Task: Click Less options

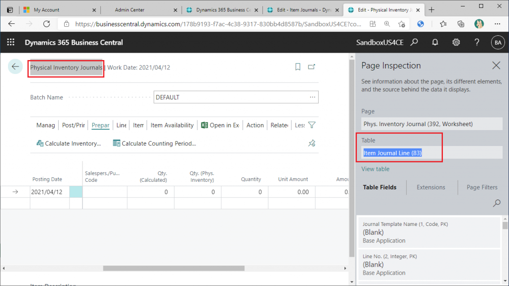Action: (300, 125)
